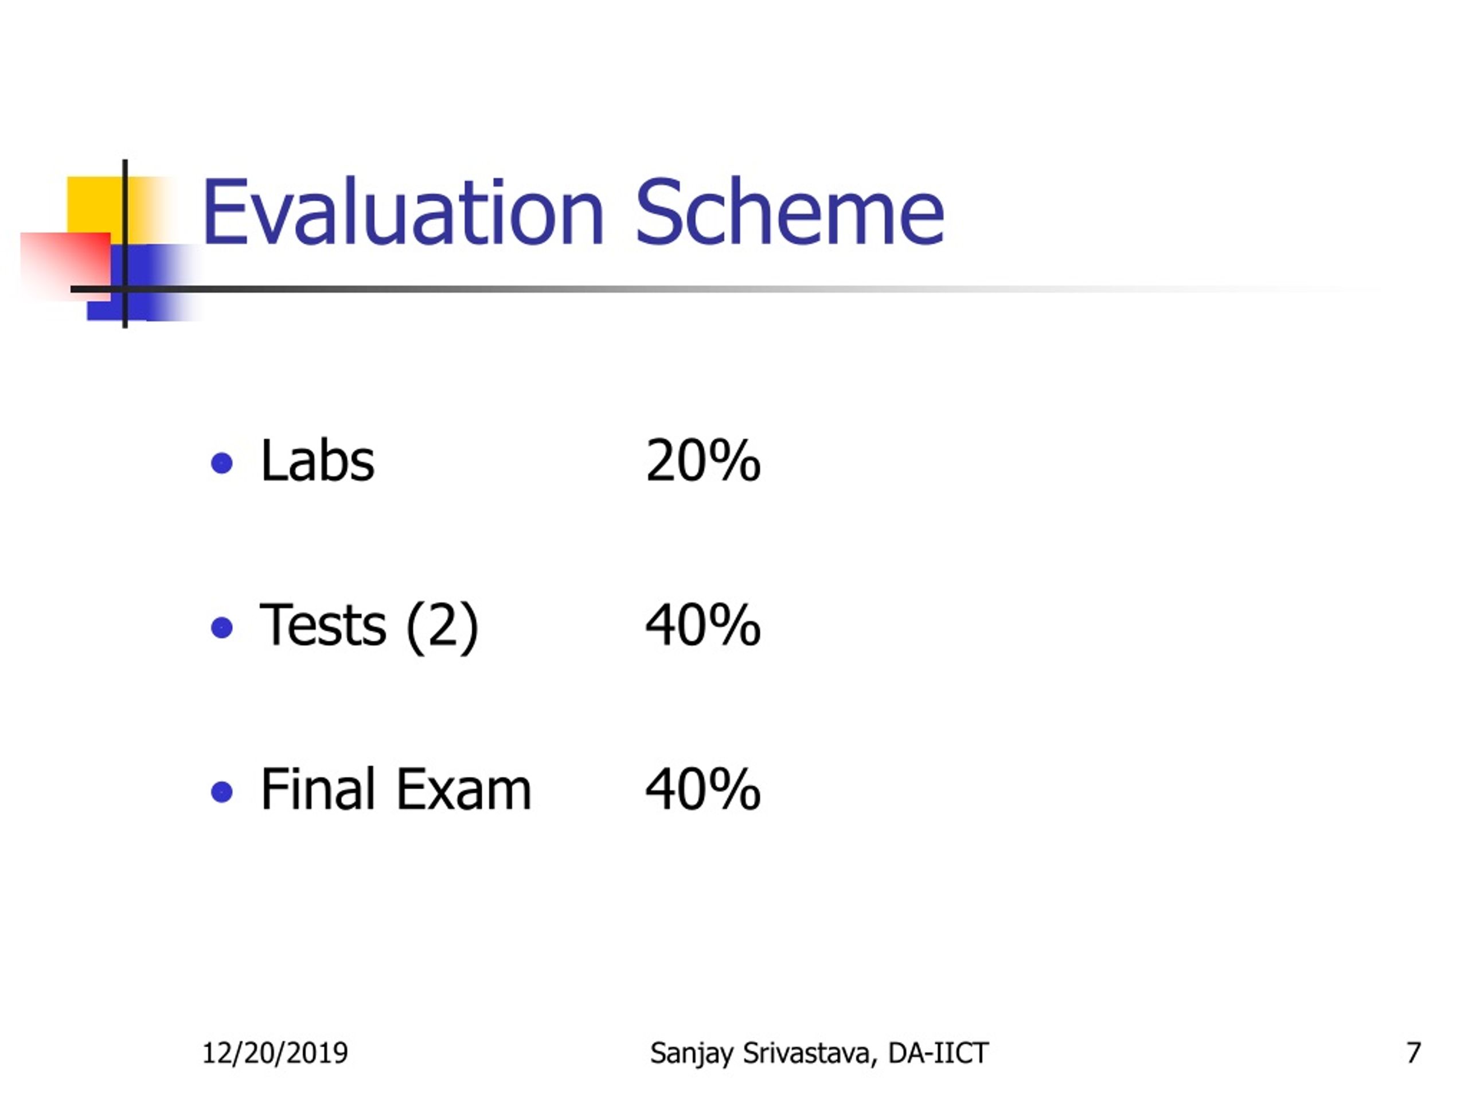Click the vertical black bar beside the title
The width and height of the screenshot is (1468, 1101).
click(125, 244)
